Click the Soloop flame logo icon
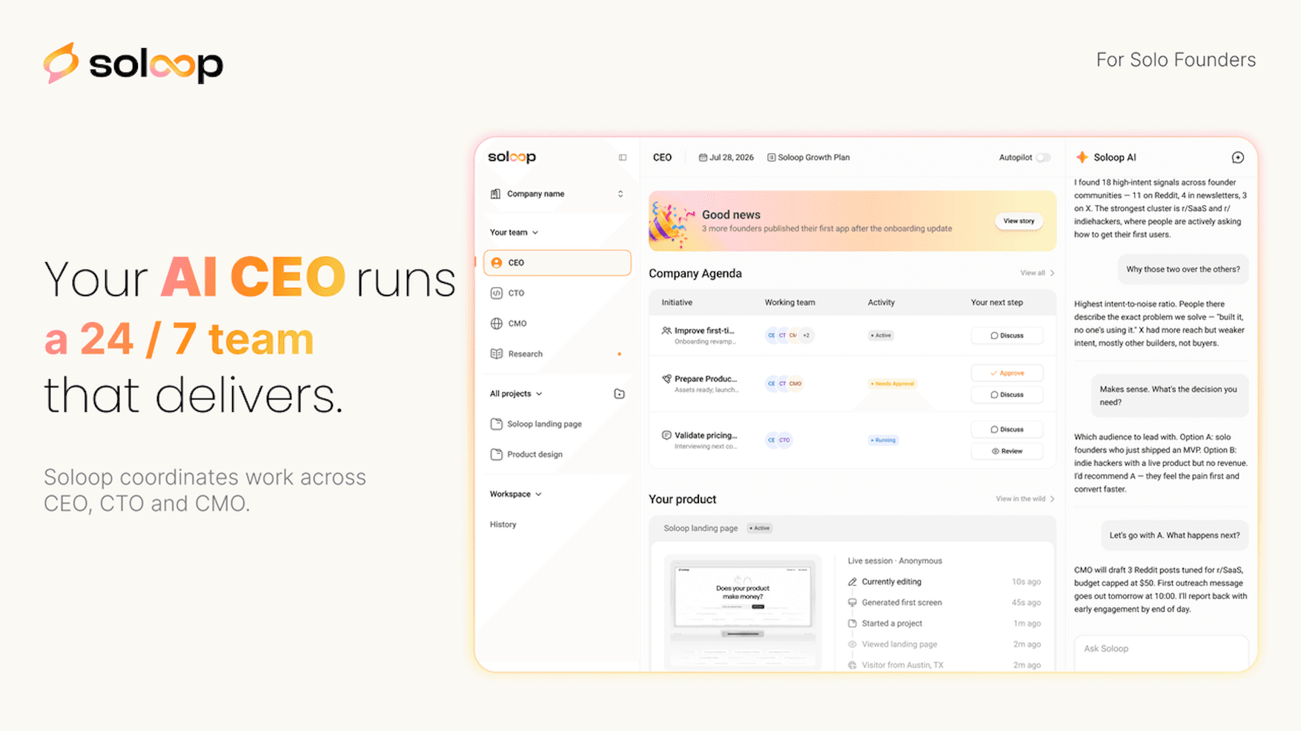This screenshot has width=1301, height=731. (61, 62)
